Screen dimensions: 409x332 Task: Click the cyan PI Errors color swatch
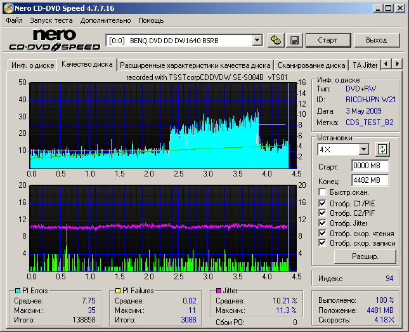click(x=17, y=291)
